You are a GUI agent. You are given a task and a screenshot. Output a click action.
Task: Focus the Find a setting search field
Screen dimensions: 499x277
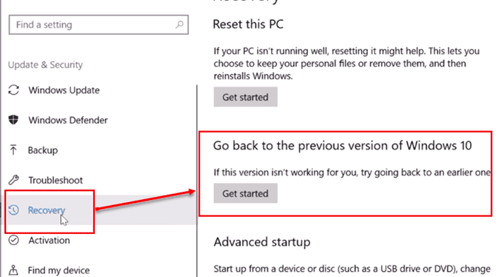tap(98, 24)
